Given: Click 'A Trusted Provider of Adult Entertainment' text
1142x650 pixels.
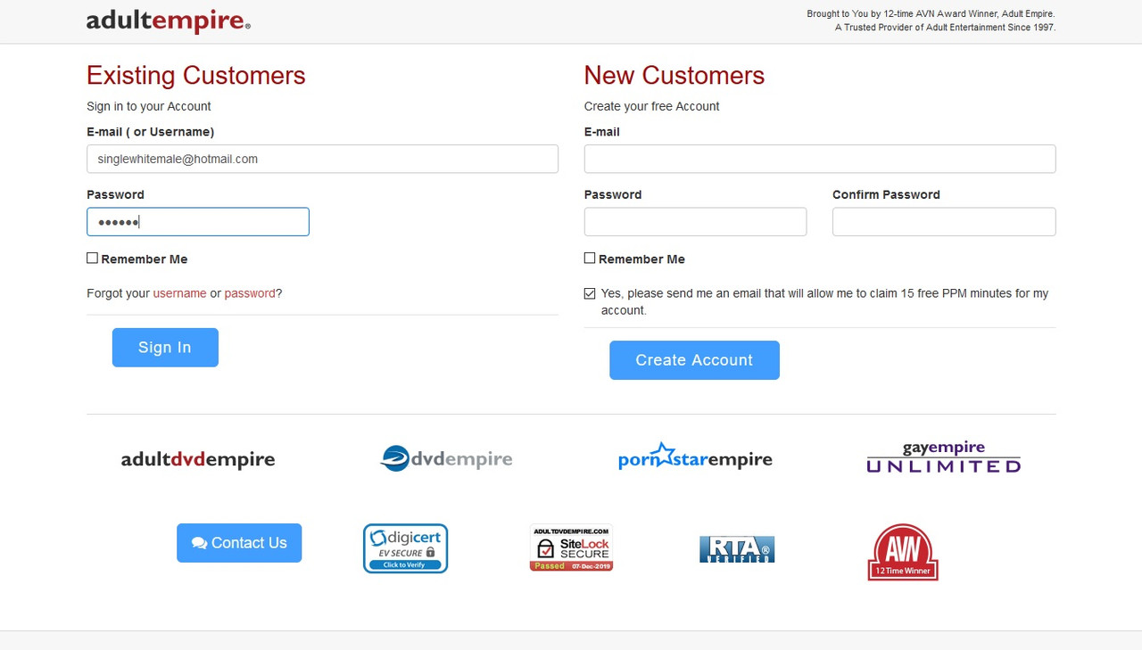Looking at the screenshot, I should pyautogui.click(x=945, y=28).
